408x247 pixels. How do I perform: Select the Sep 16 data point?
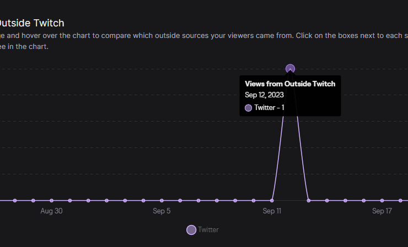coord(364,200)
